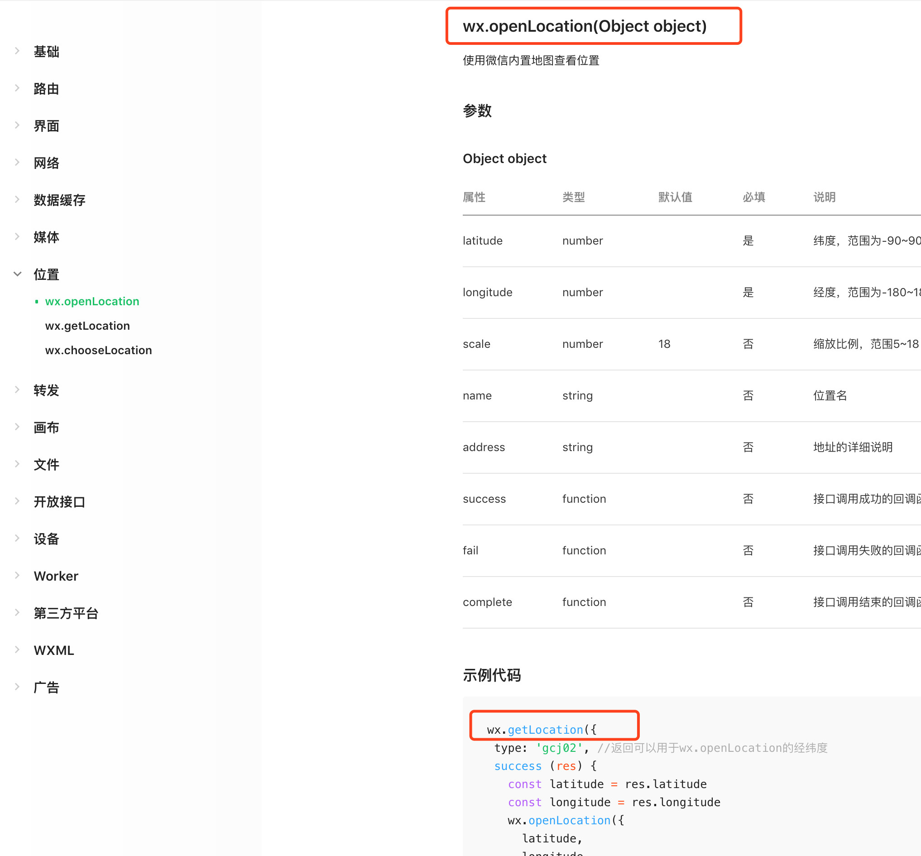Go to wx.getLocation sidebar link

[x=87, y=326]
